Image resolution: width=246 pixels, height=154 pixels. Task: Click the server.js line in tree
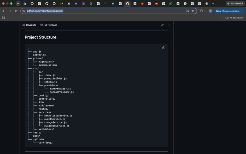tap(39, 55)
